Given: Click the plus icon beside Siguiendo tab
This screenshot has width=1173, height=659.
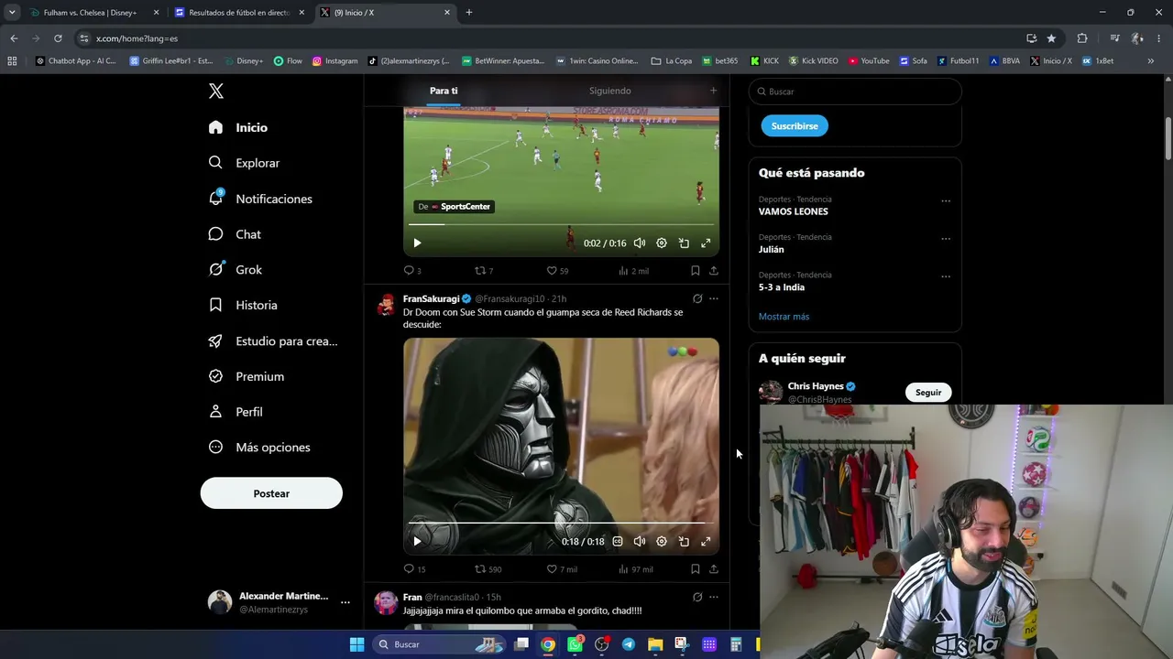Looking at the screenshot, I should pyautogui.click(x=713, y=91).
